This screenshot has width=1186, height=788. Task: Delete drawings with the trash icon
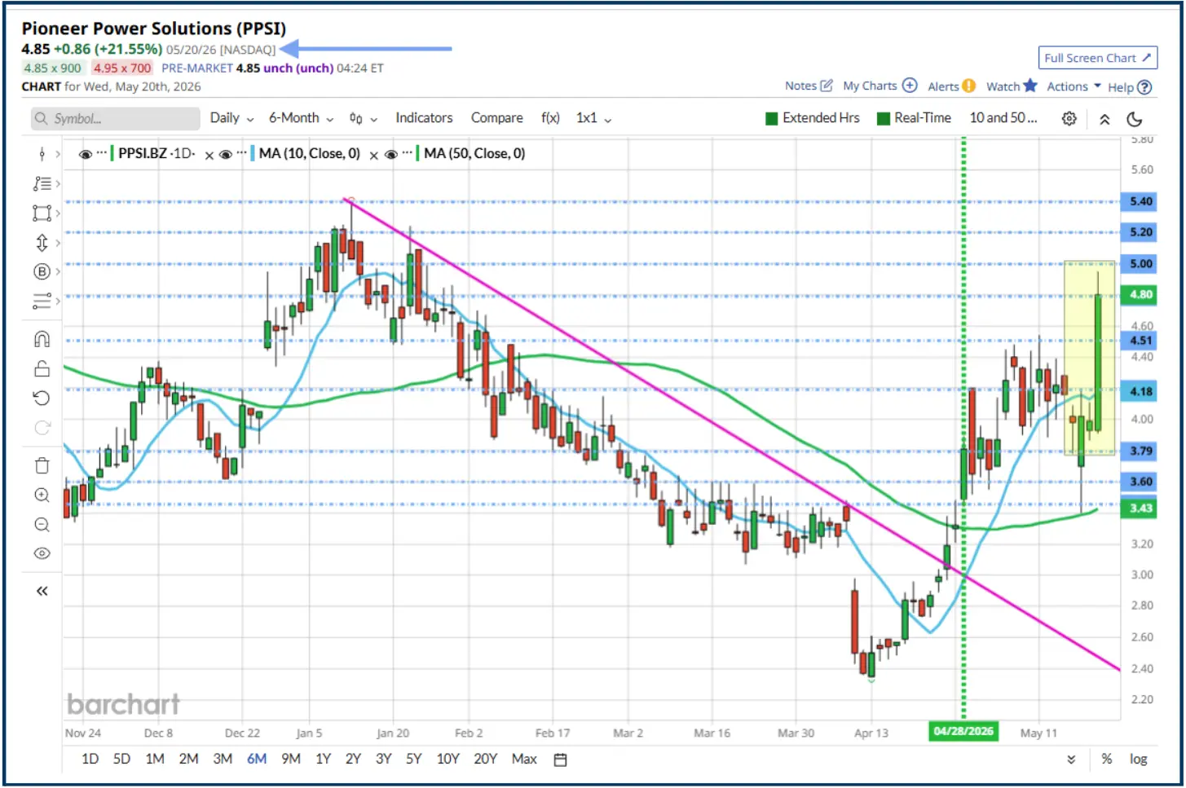point(42,465)
